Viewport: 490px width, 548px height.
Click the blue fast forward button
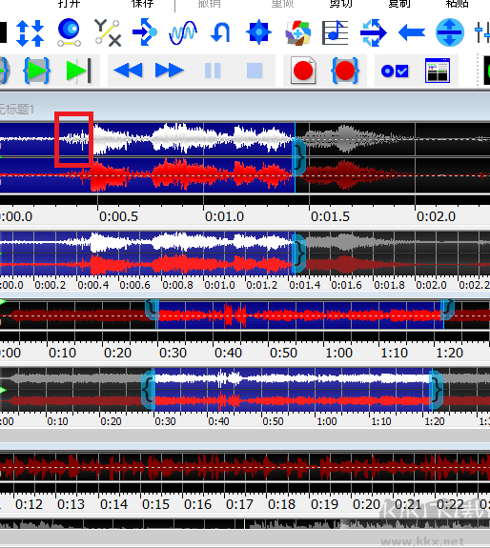(170, 71)
